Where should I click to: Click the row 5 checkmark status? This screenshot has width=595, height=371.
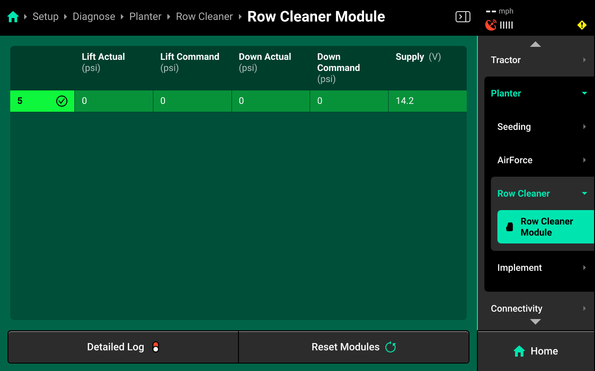pyautogui.click(x=62, y=101)
